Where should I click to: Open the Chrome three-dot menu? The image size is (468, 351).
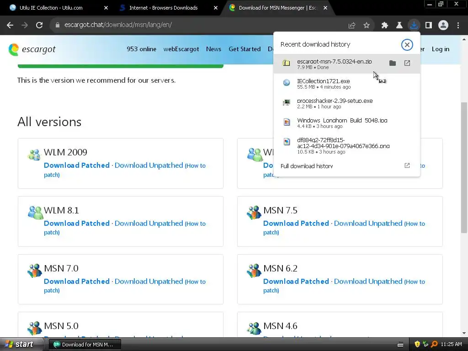click(x=458, y=26)
